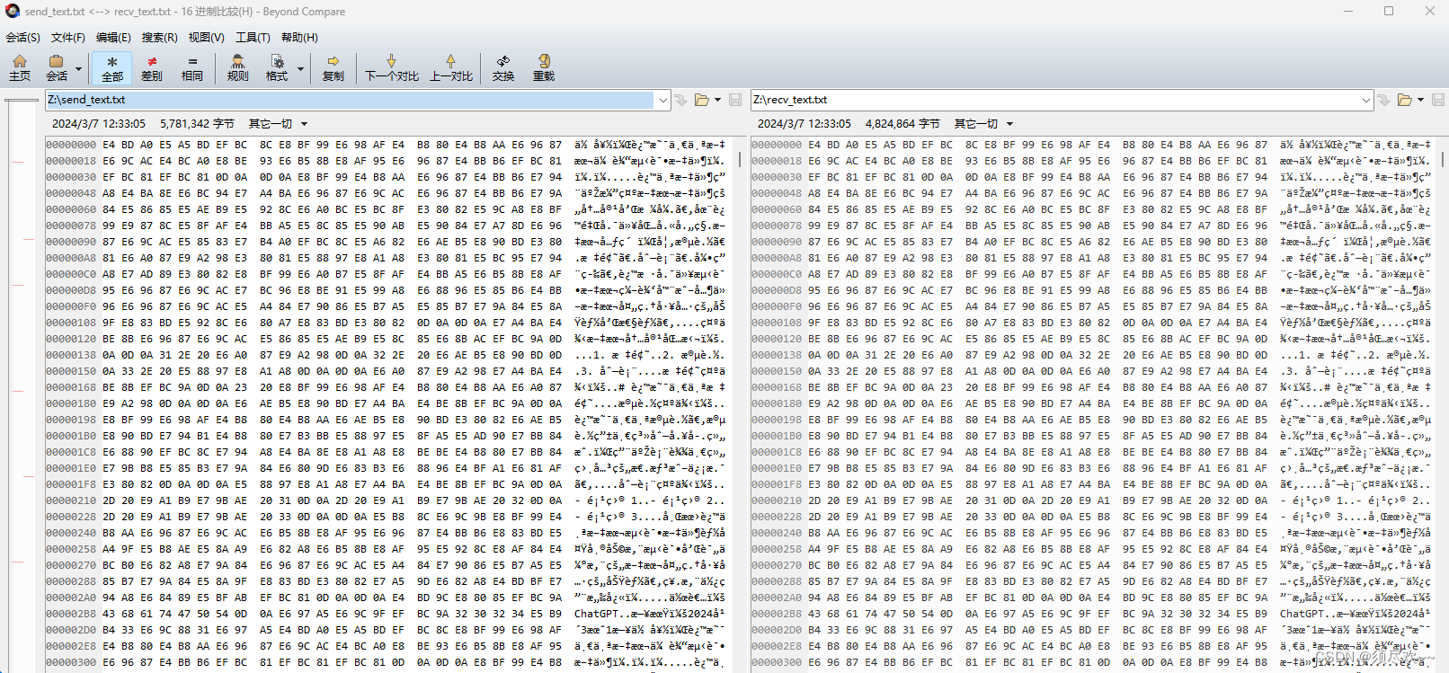The image size is (1449, 673).
Task: Save the left file with disk icon
Action: [x=735, y=100]
